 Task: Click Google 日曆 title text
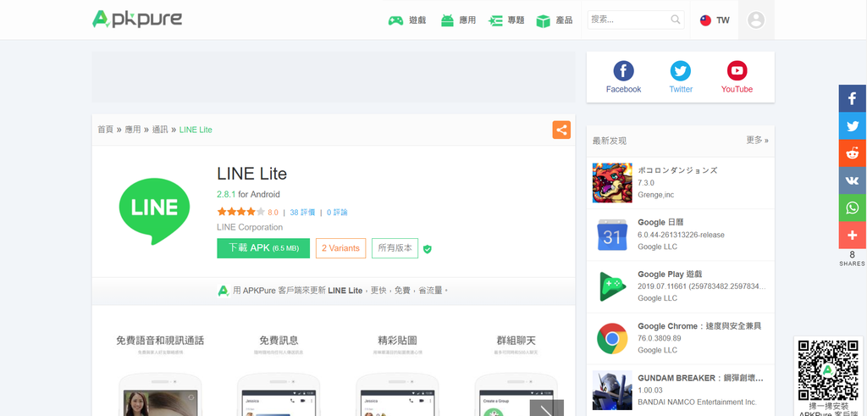point(660,222)
